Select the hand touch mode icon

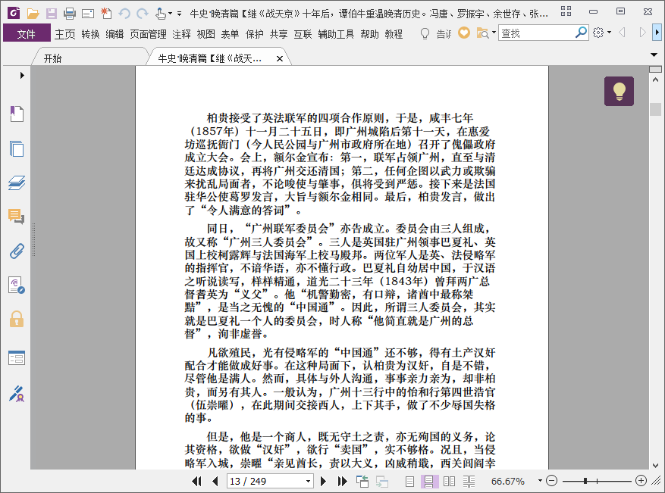(161, 14)
